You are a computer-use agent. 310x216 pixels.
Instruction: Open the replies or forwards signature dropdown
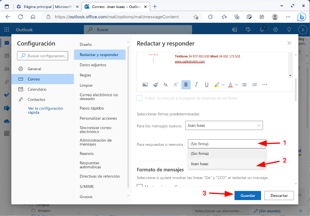point(226,144)
